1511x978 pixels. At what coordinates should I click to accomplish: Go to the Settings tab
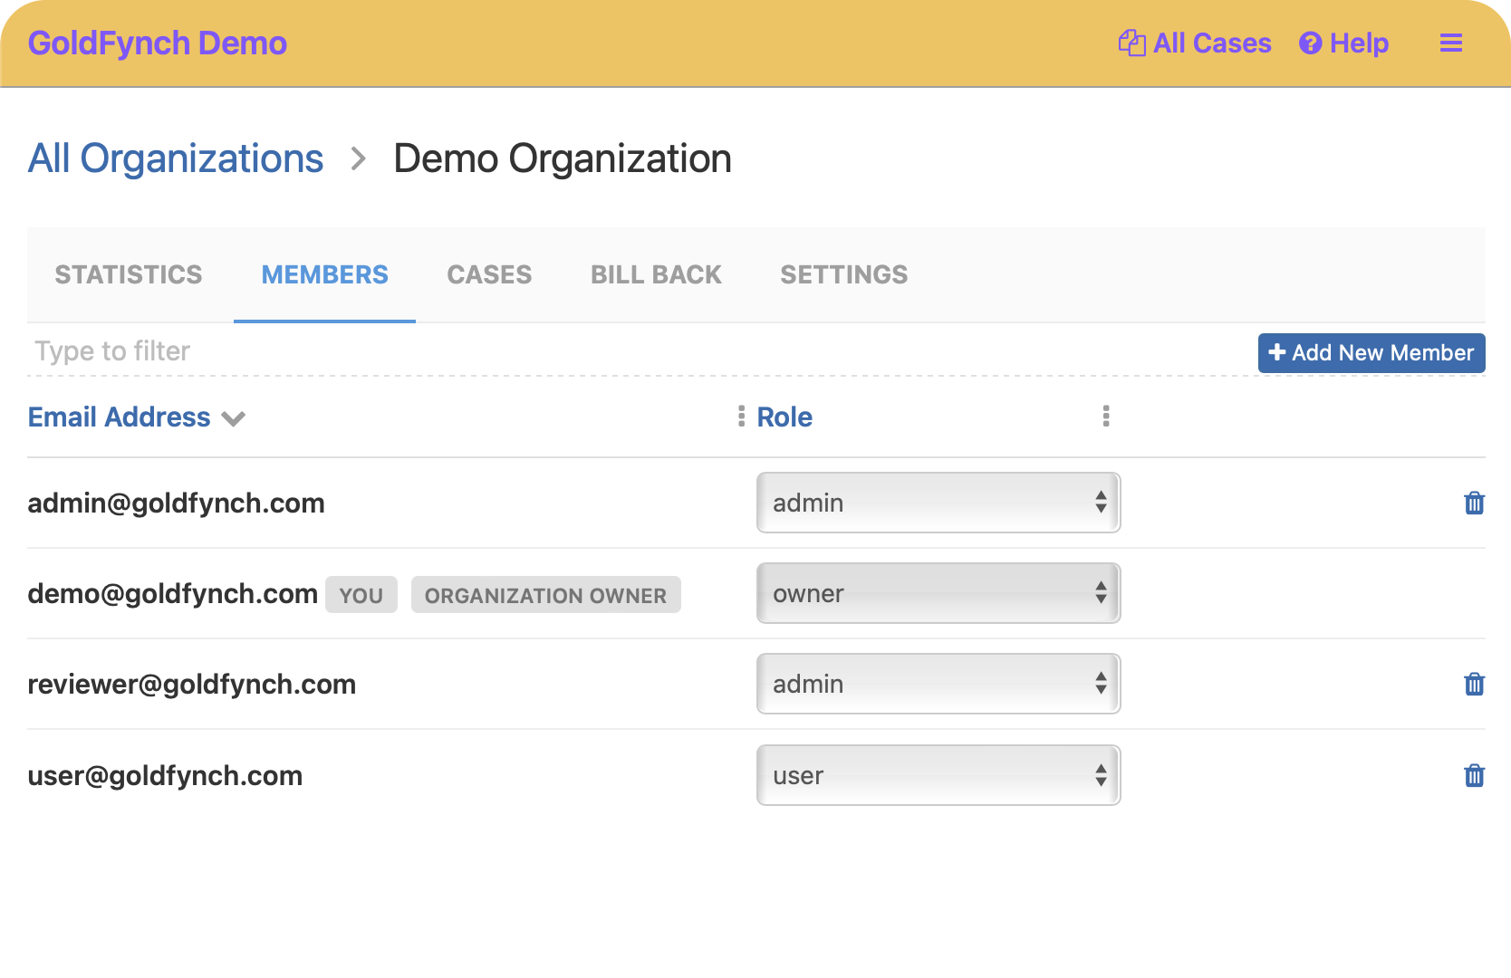click(843, 275)
